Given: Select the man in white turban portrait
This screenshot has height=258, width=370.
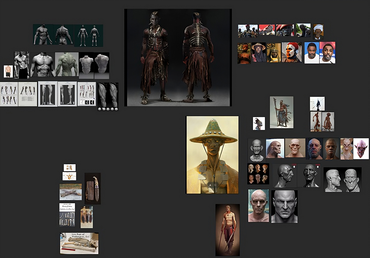Looking at the screenshot, I should [x=318, y=32].
